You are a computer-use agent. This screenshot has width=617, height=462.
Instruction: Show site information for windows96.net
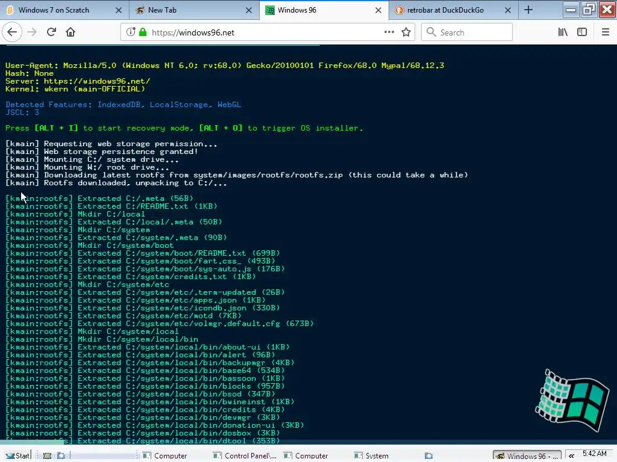pyautogui.click(x=131, y=32)
